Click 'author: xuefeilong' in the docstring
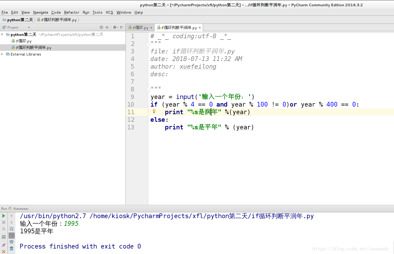Viewport: 394px width, 254px height. [x=183, y=67]
